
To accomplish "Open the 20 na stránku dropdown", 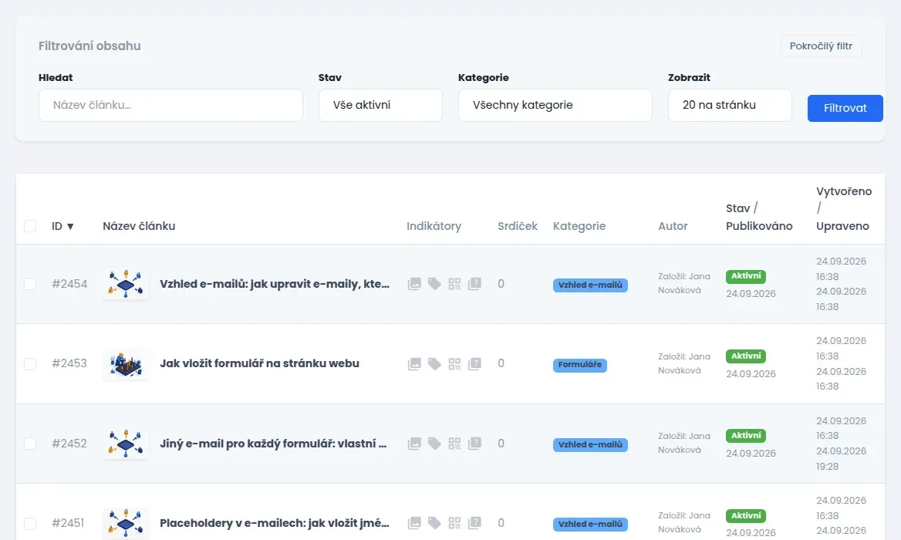I will tap(730, 105).
